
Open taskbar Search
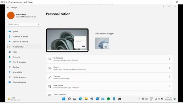pyautogui.click(x=69, y=99)
